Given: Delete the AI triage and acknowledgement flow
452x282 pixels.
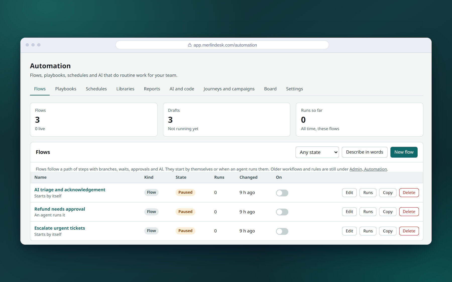Looking at the screenshot, I should (x=409, y=193).
